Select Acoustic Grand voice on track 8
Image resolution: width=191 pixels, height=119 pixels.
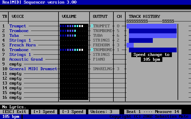click(x=26, y=59)
